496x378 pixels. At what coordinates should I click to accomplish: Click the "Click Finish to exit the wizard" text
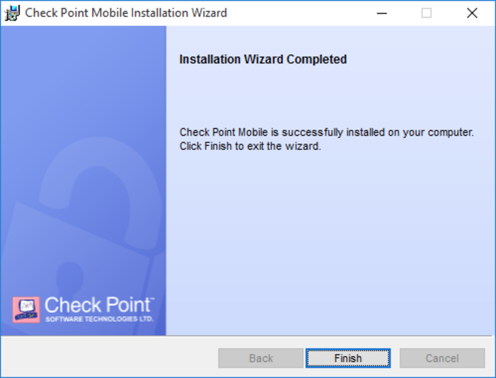point(251,146)
